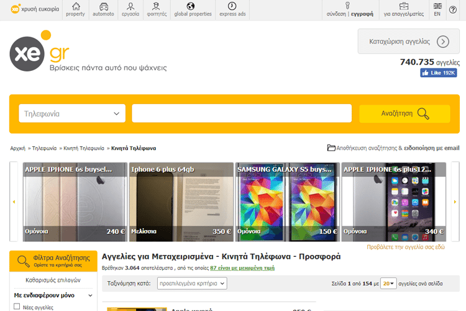
Task: Go to Τηλεφωνία breadcrumb
Action: click(44, 148)
